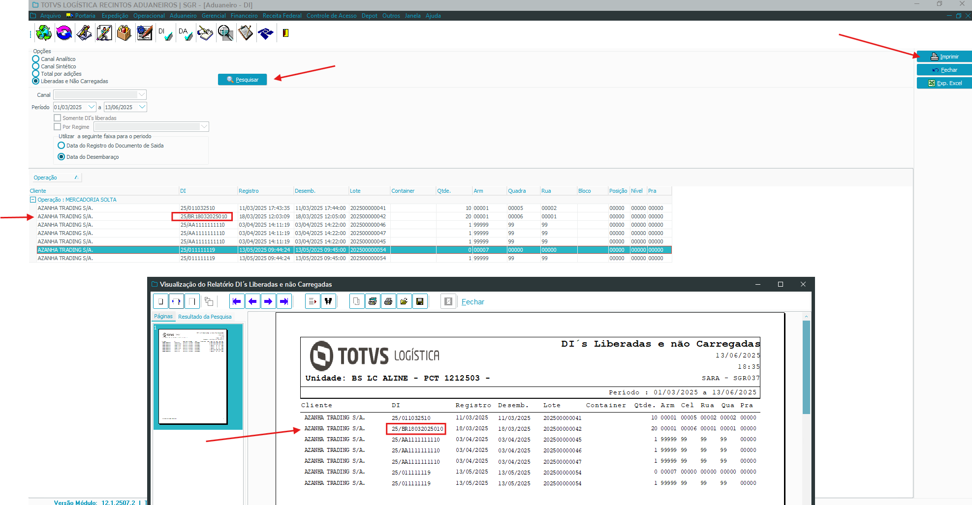The height and width of the screenshot is (505, 972).
Task: Click the go-to-page icon in preview toolbar
Action: [313, 301]
